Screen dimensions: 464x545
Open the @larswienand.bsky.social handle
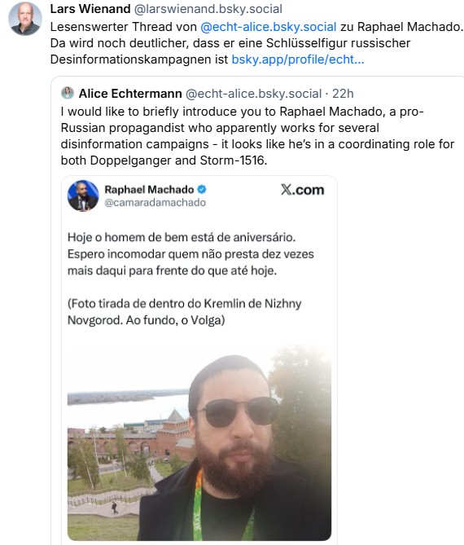click(208, 9)
